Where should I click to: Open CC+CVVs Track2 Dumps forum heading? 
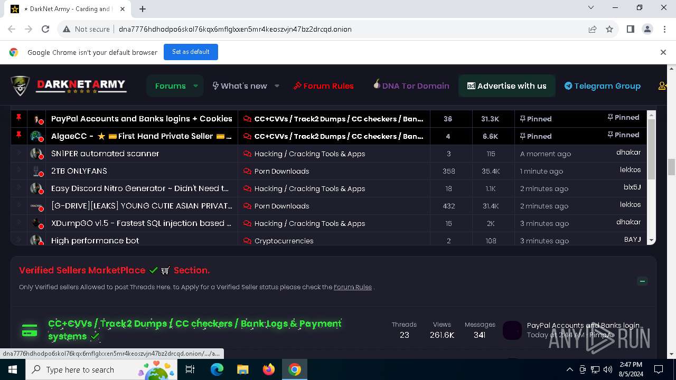click(195, 330)
